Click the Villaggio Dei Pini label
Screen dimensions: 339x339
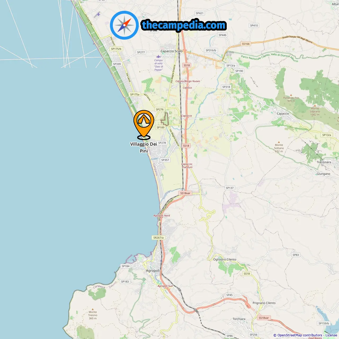(x=144, y=148)
